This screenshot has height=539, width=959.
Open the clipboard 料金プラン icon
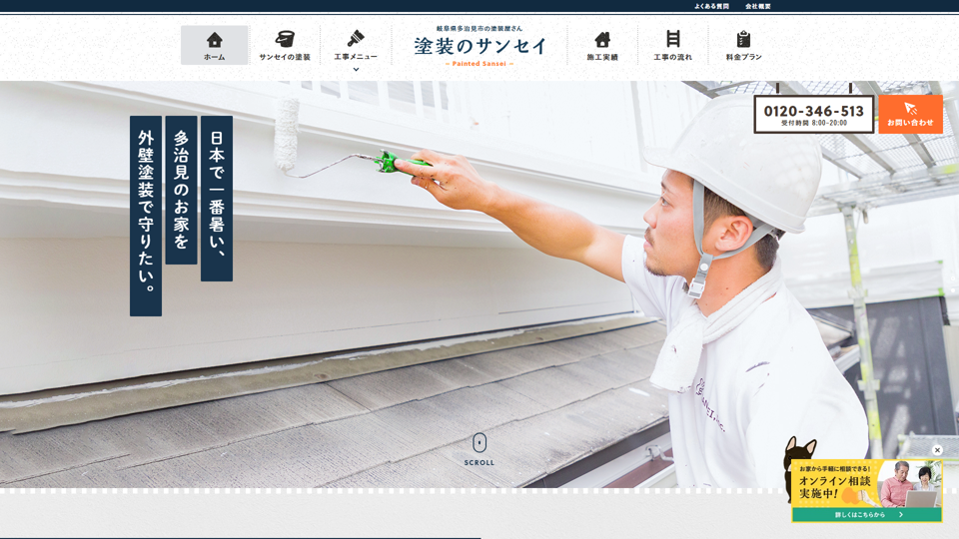743,39
